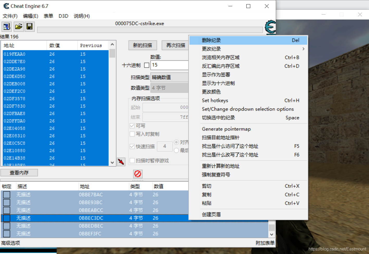This screenshot has width=369, height=254.
Task: Toggle lock checkbox for address 0BBEF3FC
Action: 7,234
